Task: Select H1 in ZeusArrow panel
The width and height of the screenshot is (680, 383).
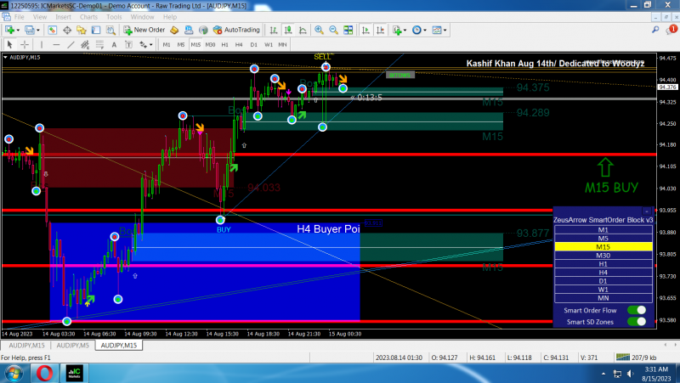Action: 603,264
